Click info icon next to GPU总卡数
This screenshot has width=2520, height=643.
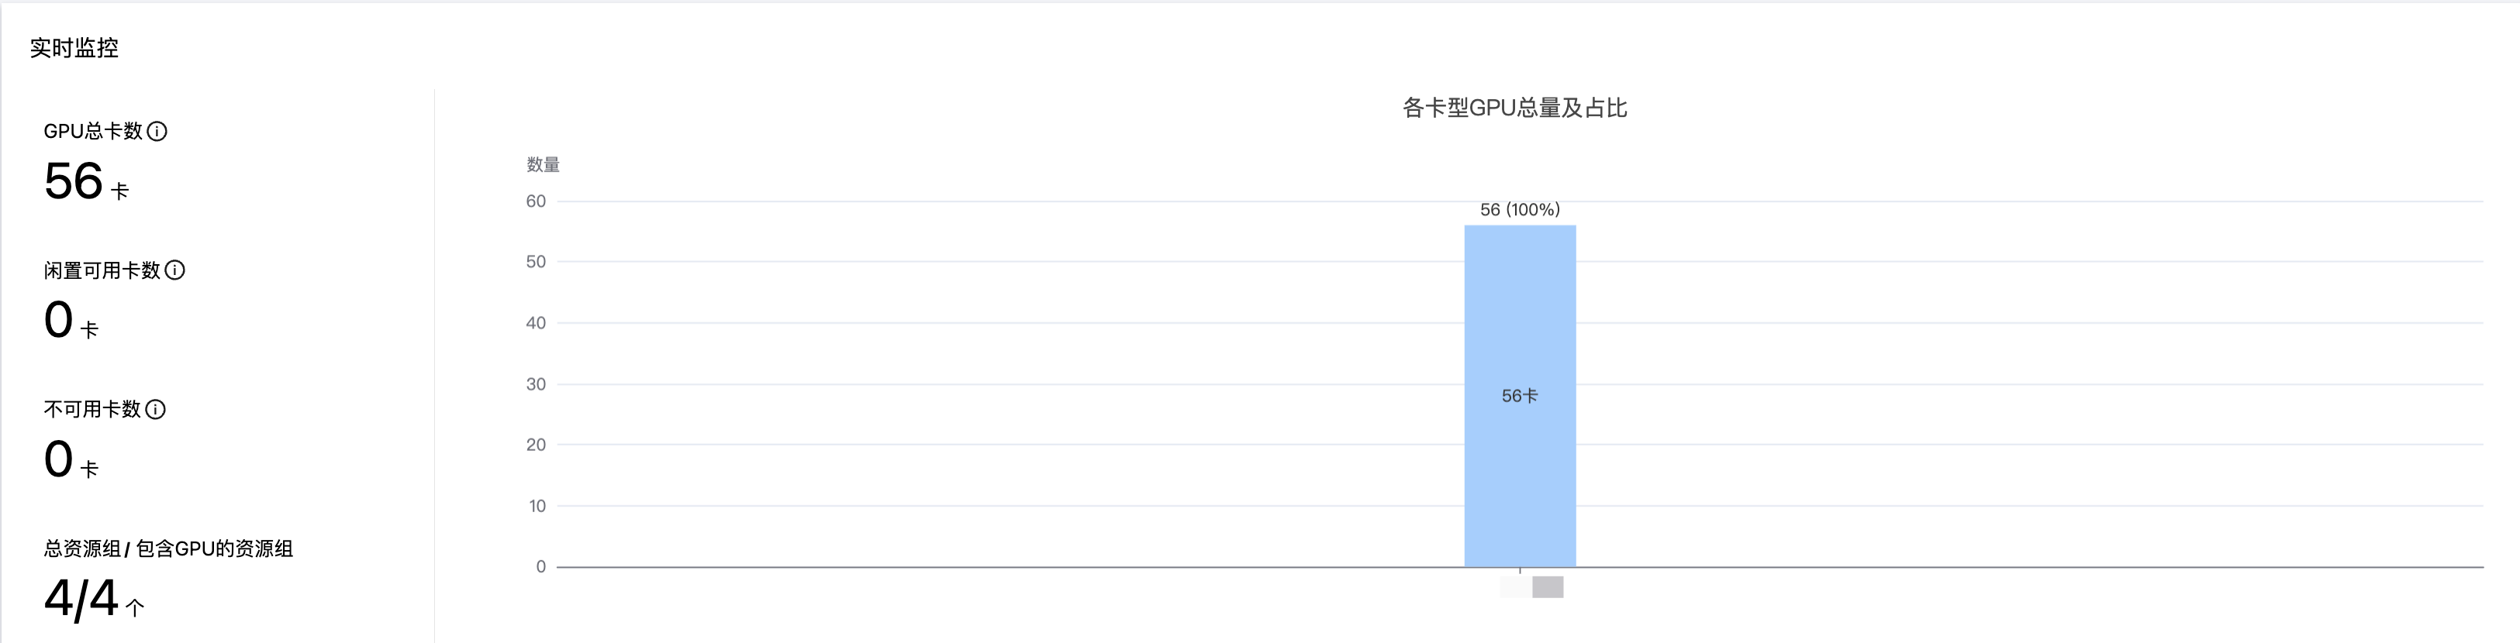coord(157,131)
